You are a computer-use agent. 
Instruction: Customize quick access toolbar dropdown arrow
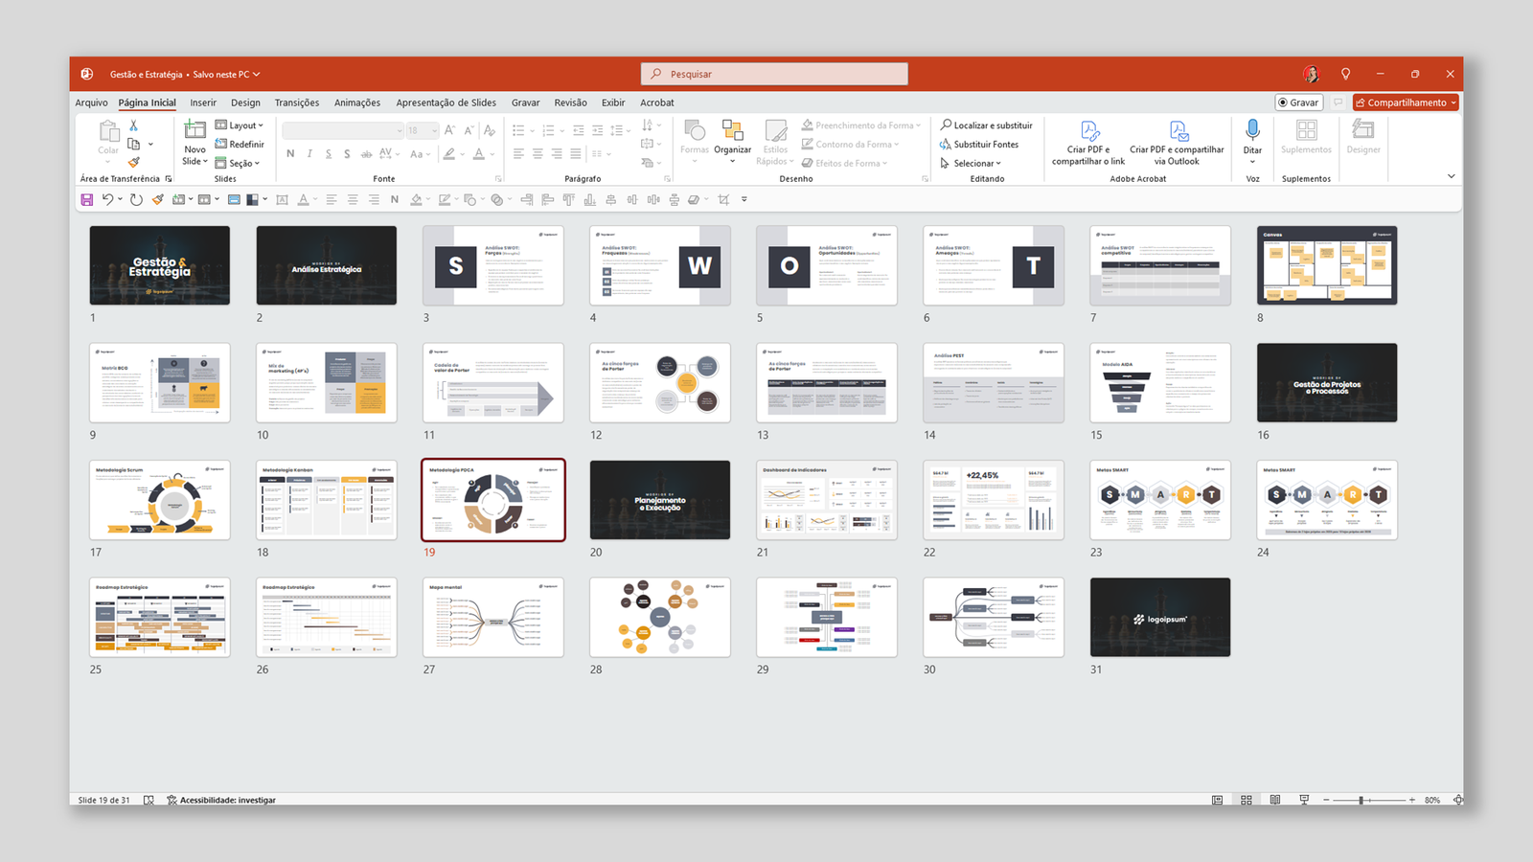(x=744, y=199)
